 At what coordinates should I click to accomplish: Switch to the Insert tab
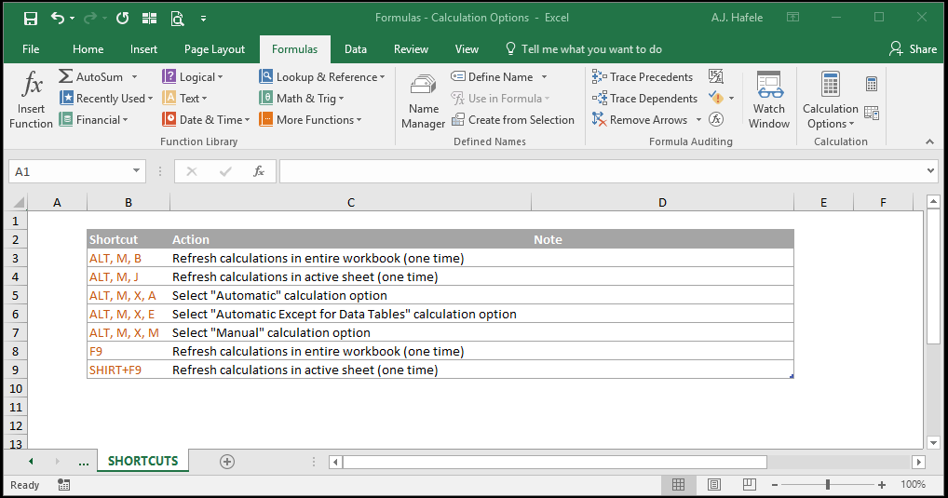[143, 49]
